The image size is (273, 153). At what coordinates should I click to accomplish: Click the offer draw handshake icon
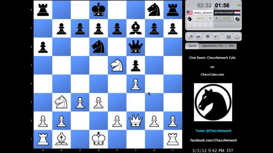pos(198,37)
